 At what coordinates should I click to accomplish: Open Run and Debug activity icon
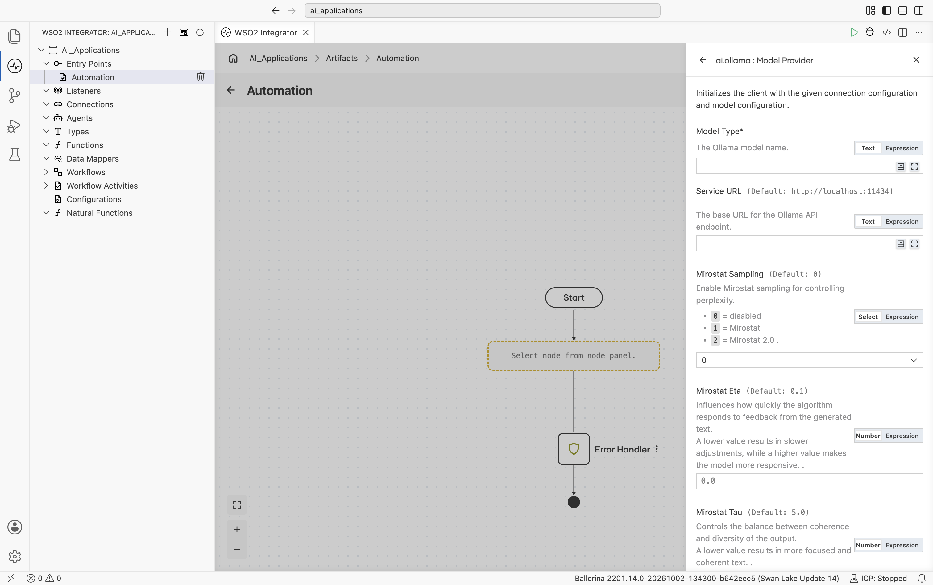(x=15, y=125)
